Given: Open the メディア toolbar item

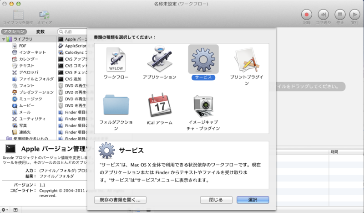Looking at the screenshot, I should [x=44, y=17].
